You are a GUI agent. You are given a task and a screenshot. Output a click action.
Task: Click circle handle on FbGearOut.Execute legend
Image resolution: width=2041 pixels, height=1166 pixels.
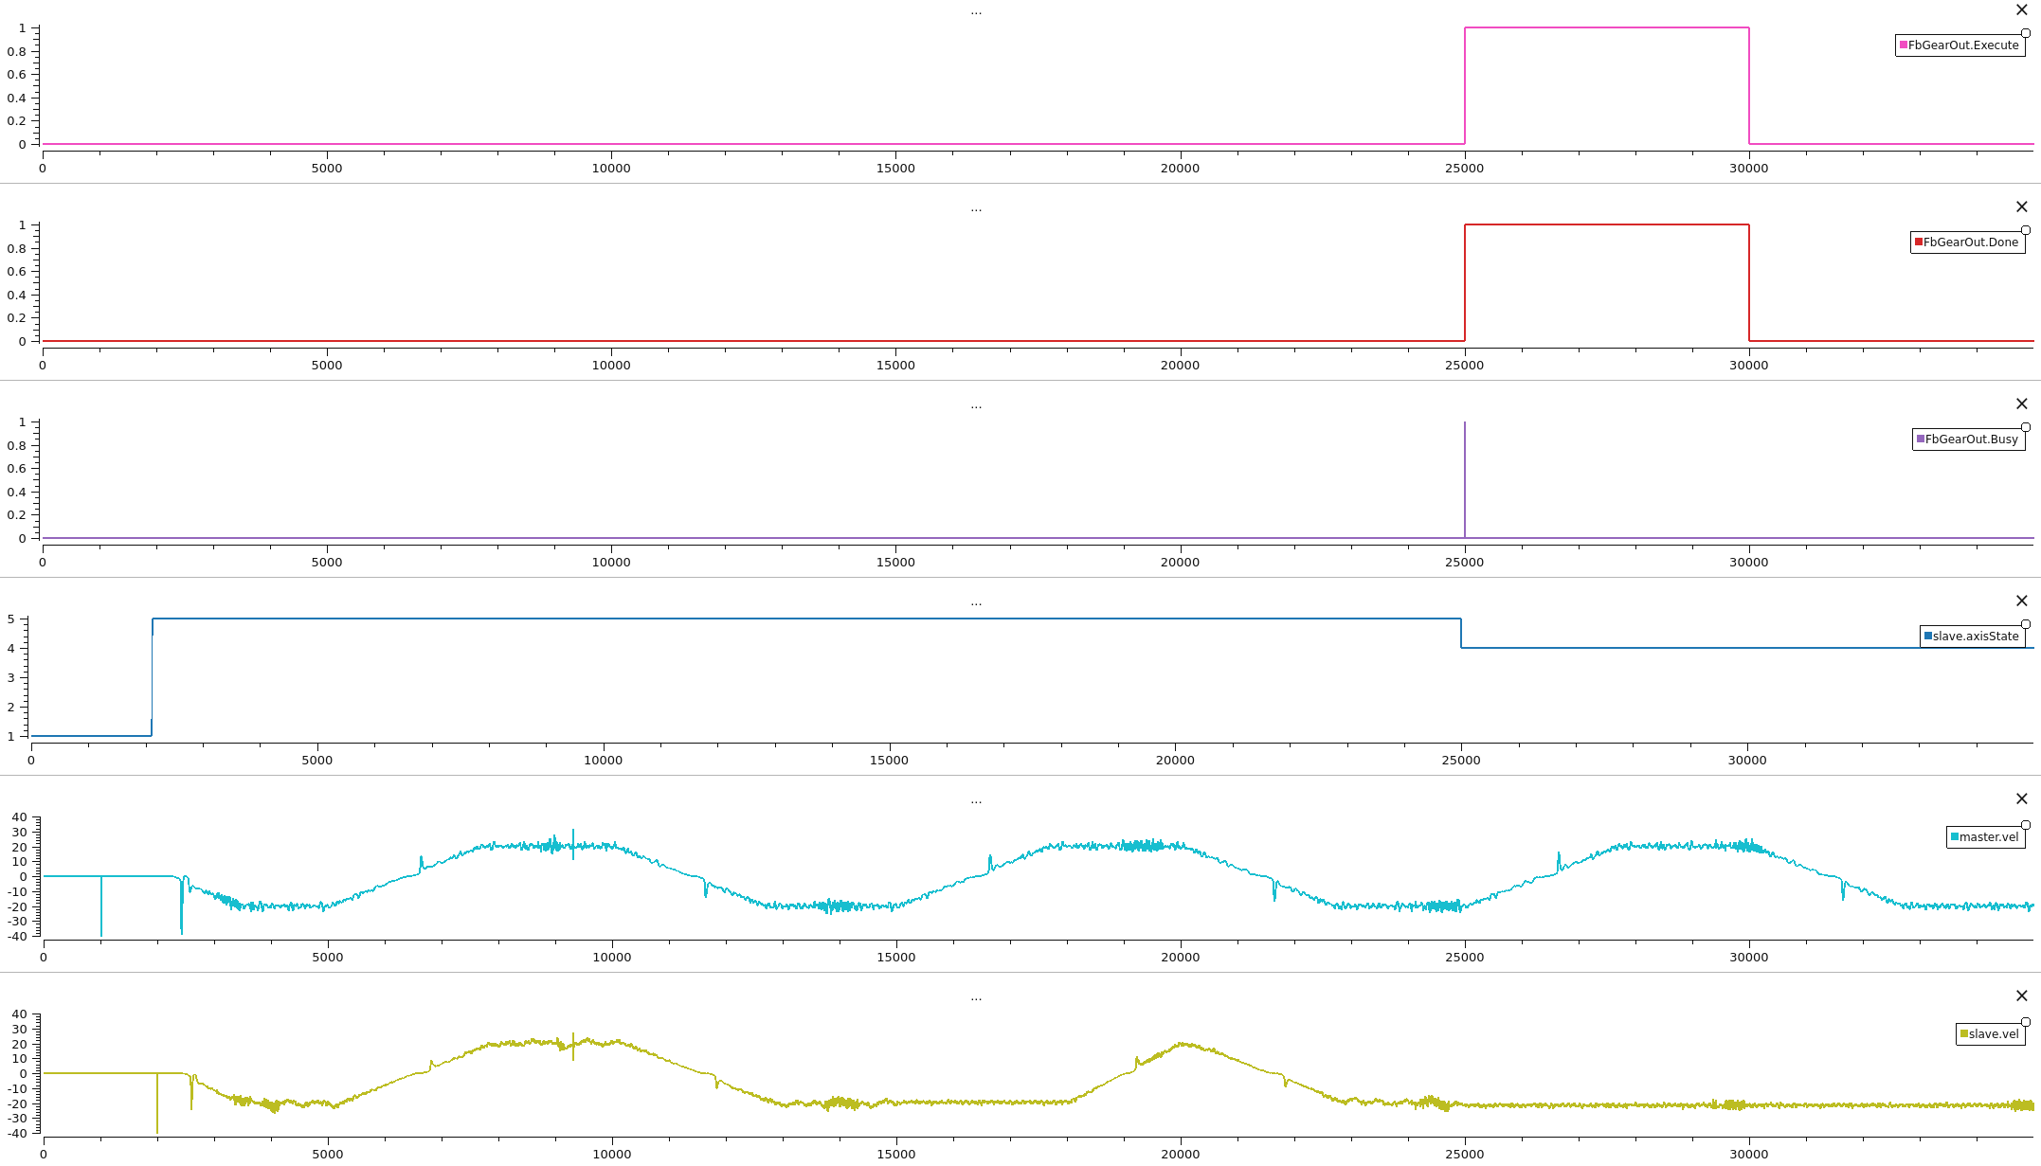click(x=2026, y=33)
